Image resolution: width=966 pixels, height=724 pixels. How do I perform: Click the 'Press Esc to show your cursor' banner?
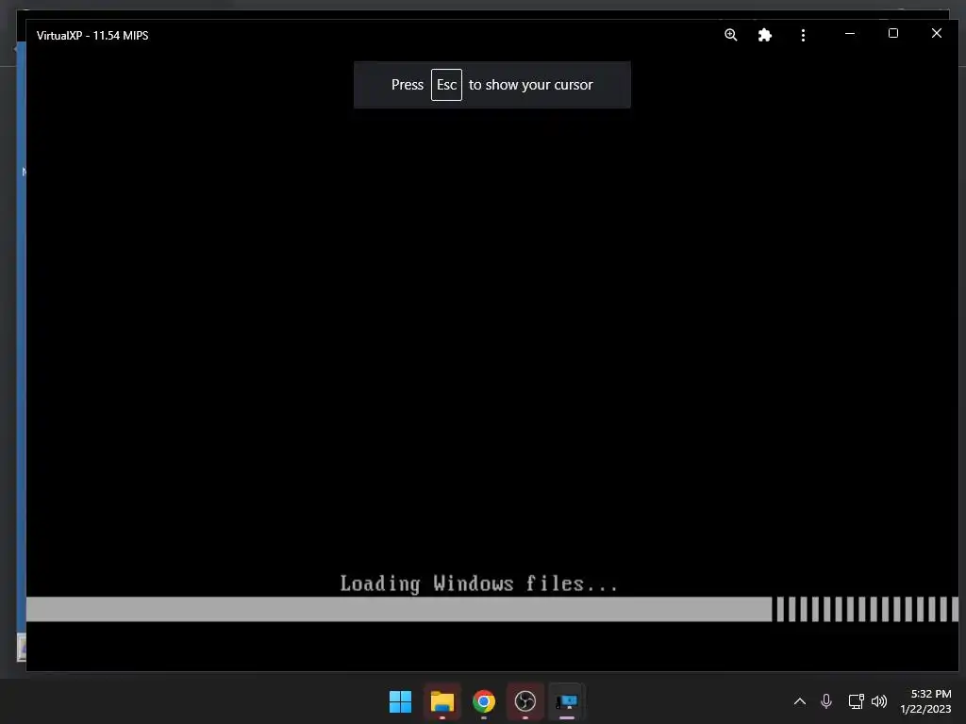pyautogui.click(x=492, y=85)
